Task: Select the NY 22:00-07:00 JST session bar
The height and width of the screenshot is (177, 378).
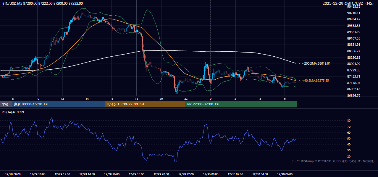Action: tap(241, 104)
